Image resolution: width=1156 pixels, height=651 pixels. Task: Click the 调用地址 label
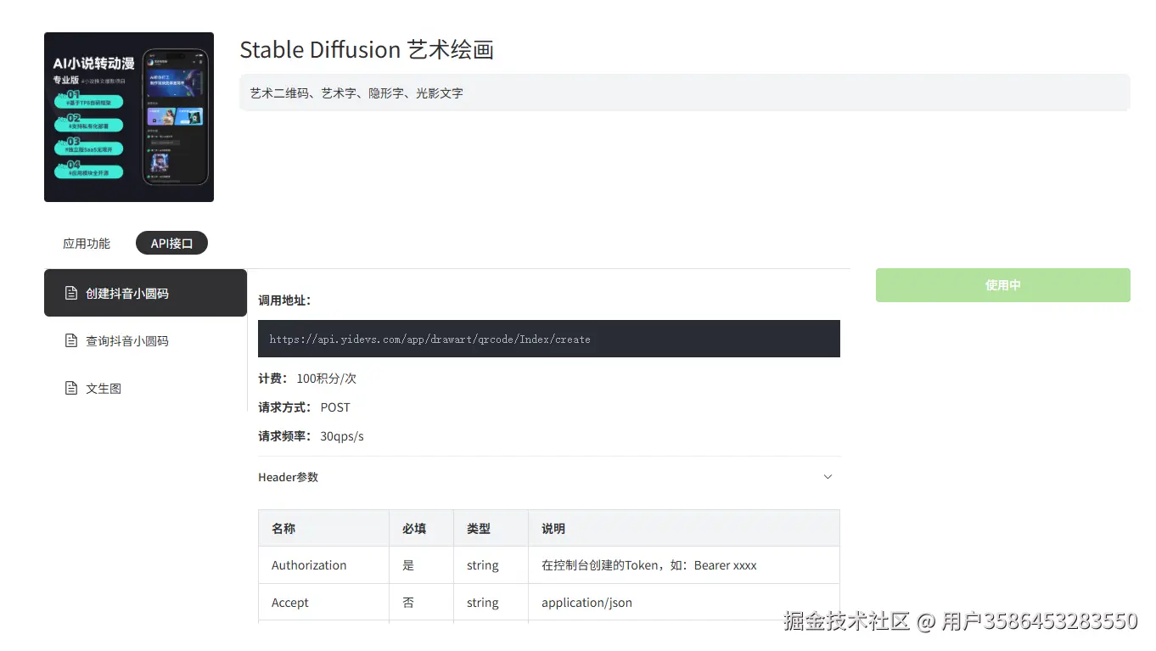click(x=285, y=300)
